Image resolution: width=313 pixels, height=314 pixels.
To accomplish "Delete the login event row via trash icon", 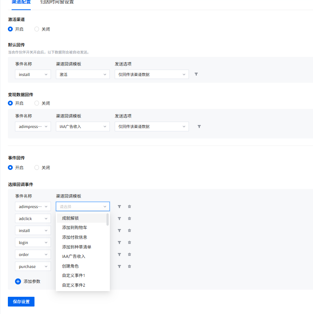I will (x=129, y=242).
